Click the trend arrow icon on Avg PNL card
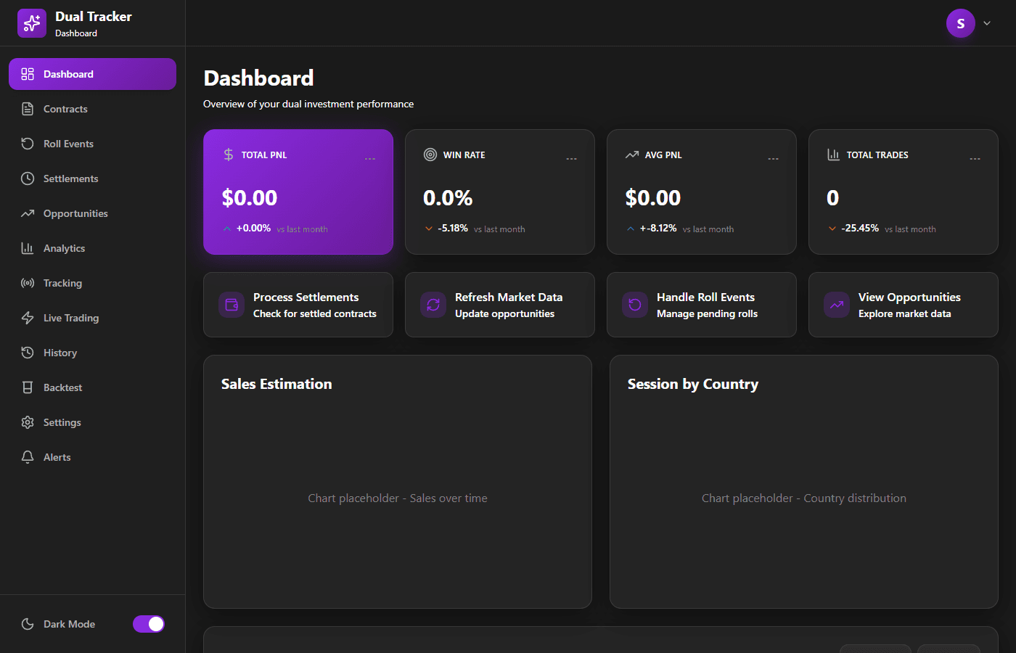The width and height of the screenshot is (1016, 653). [x=632, y=155]
